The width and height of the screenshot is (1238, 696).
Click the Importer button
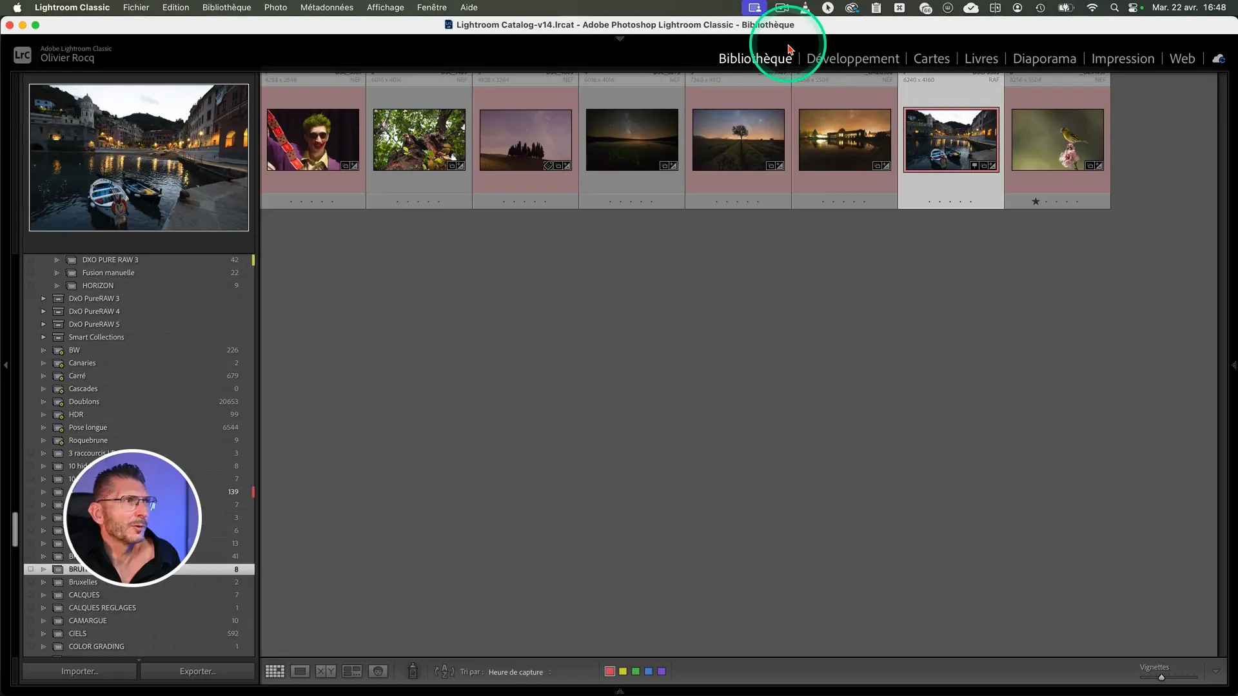[x=79, y=672]
